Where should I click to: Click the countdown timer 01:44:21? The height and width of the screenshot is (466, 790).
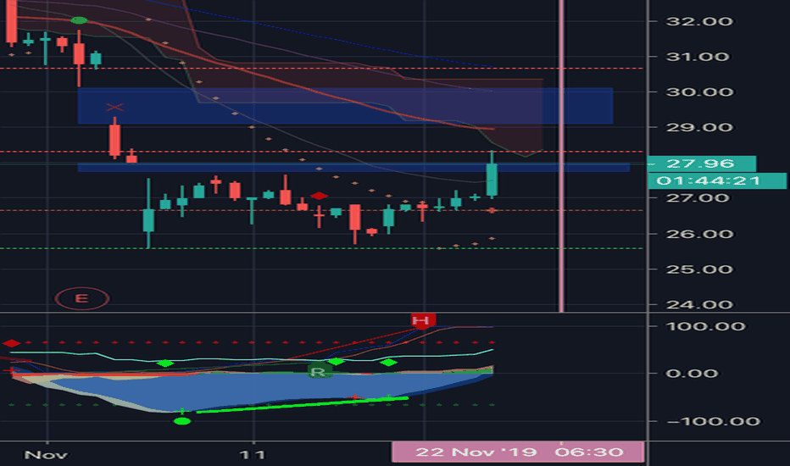point(716,180)
